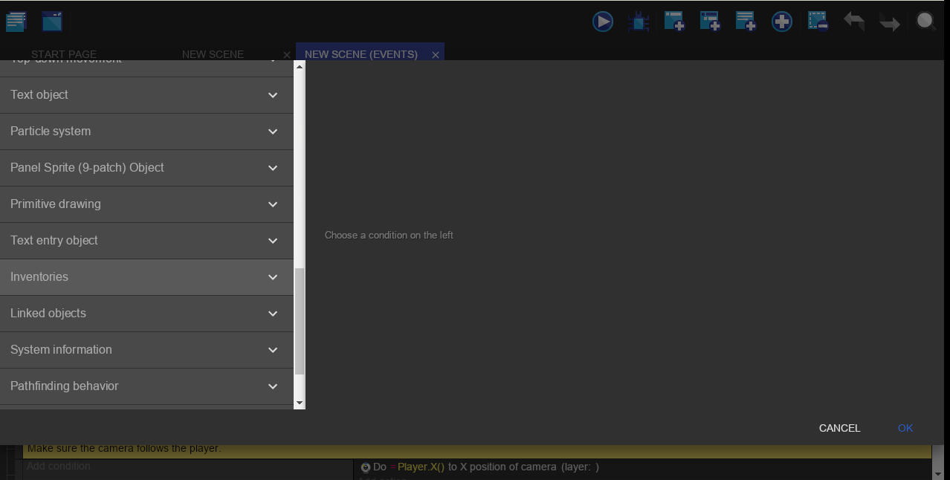The width and height of the screenshot is (950, 480).
Task: Switch to the START PAGE tab
Action: (x=64, y=54)
